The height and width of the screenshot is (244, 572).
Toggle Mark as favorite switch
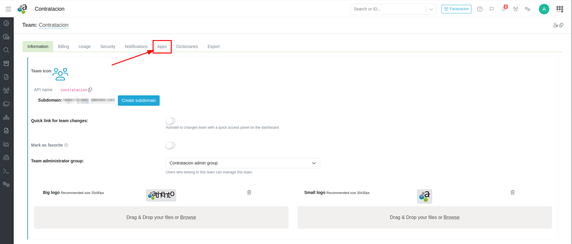[x=170, y=145]
